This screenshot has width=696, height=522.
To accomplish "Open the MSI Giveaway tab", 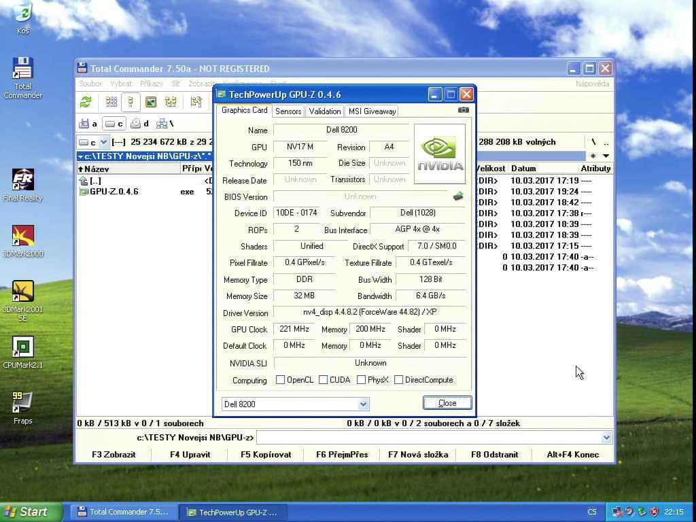I will 372,111.
